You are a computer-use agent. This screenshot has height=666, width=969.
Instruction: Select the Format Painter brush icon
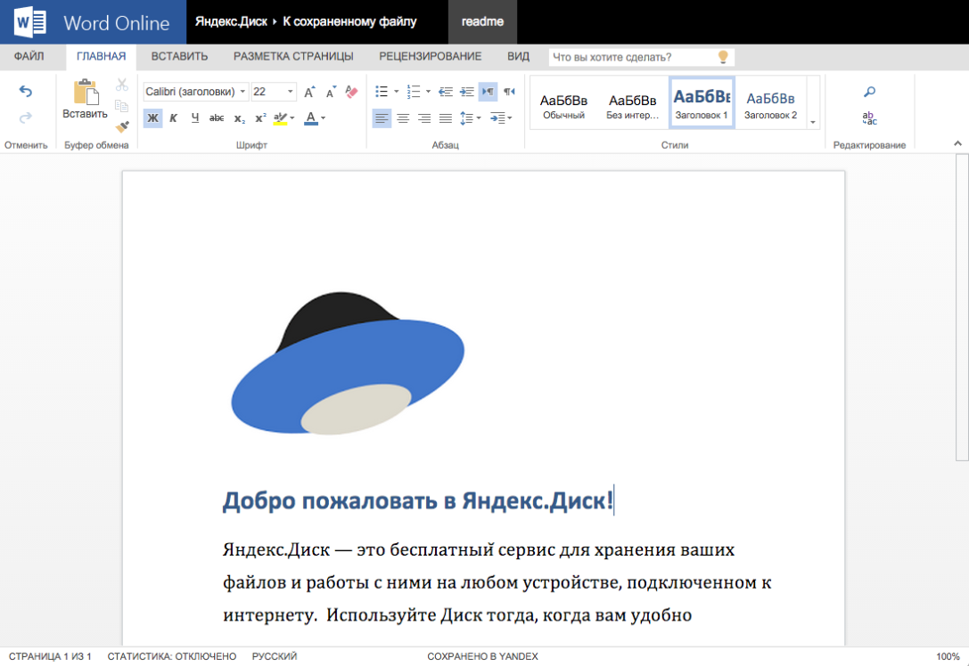point(122,126)
